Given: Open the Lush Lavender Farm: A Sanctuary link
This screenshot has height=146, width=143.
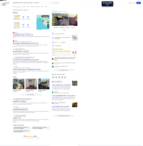Looking at the screenshot, I should point(61,85).
